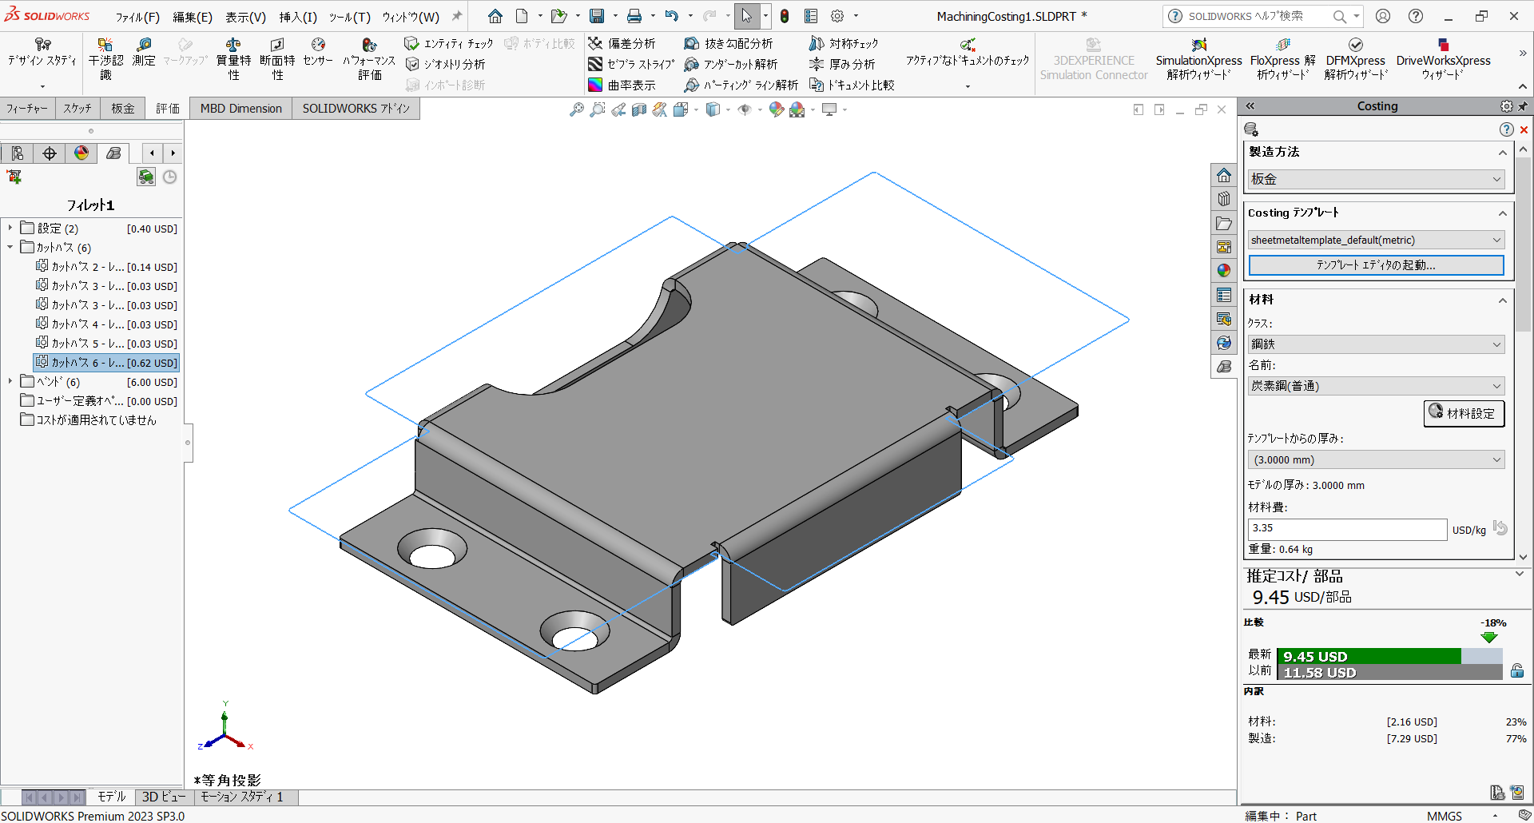Select the 測定 measure tool
The image size is (1534, 823).
click(144, 52)
